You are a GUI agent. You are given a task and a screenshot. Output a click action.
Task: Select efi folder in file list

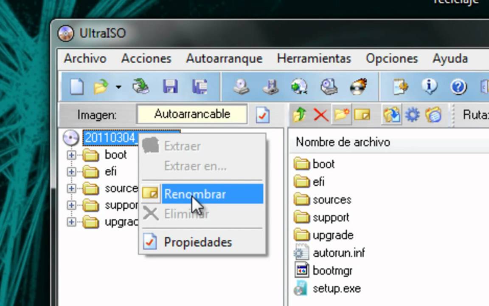coord(318,182)
